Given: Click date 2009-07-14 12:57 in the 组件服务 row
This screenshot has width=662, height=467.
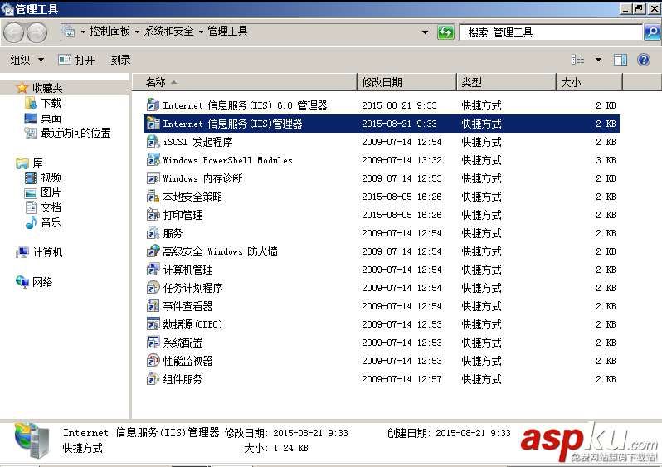Looking at the screenshot, I should (x=402, y=379).
